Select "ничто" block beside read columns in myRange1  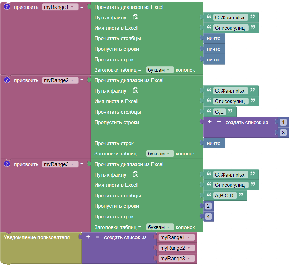point(214,38)
